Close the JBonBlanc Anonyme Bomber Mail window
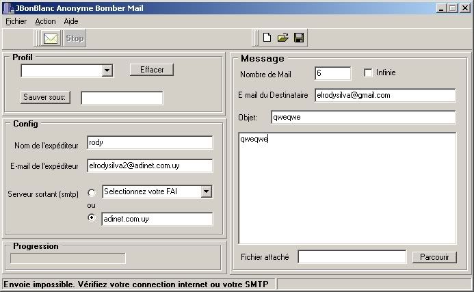Screen dimensions: 474x292 click(465, 8)
